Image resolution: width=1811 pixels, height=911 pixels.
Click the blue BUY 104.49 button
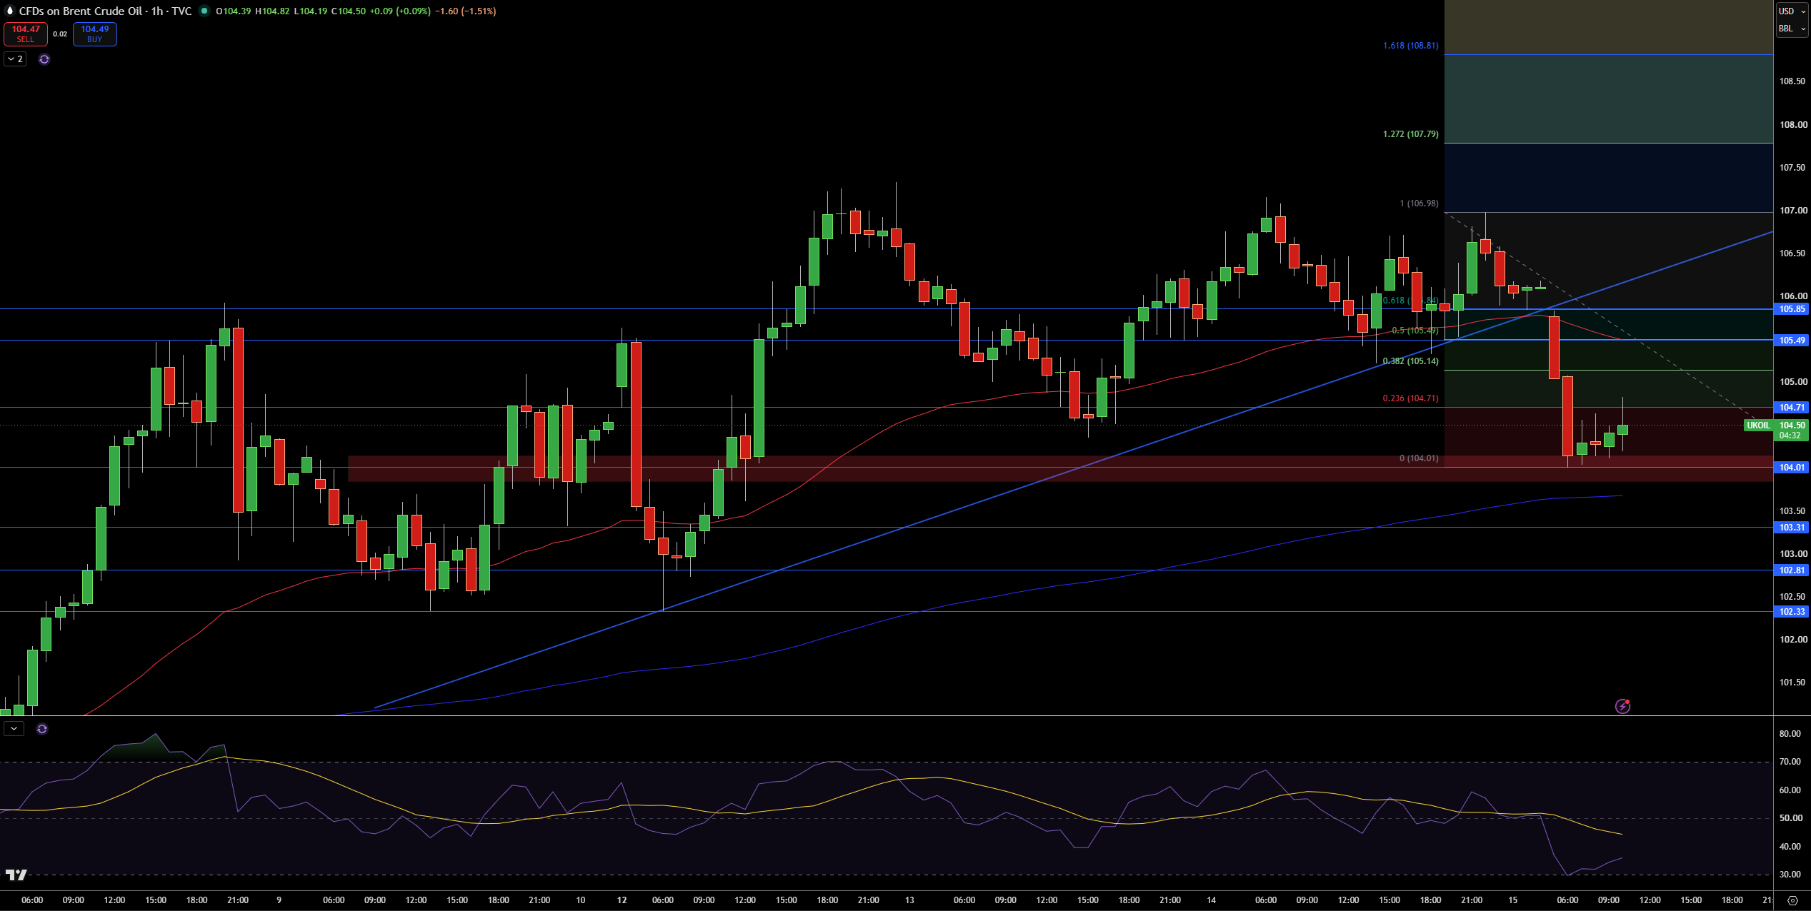pos(94,34)
